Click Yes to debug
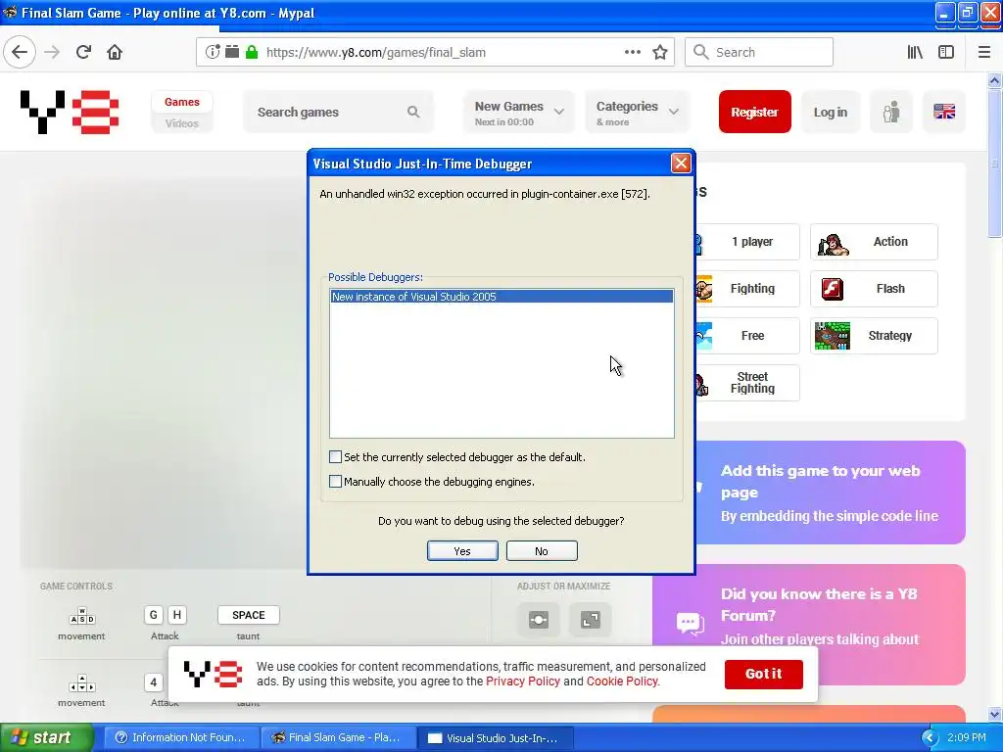 click(x=462, y=551)
